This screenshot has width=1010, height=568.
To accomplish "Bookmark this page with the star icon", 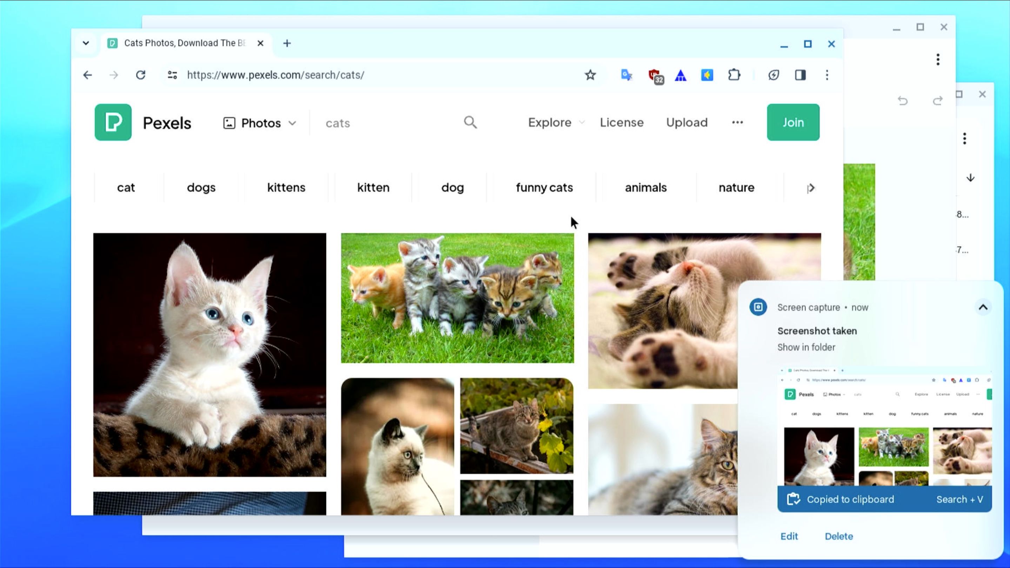I will coord(590,75).
